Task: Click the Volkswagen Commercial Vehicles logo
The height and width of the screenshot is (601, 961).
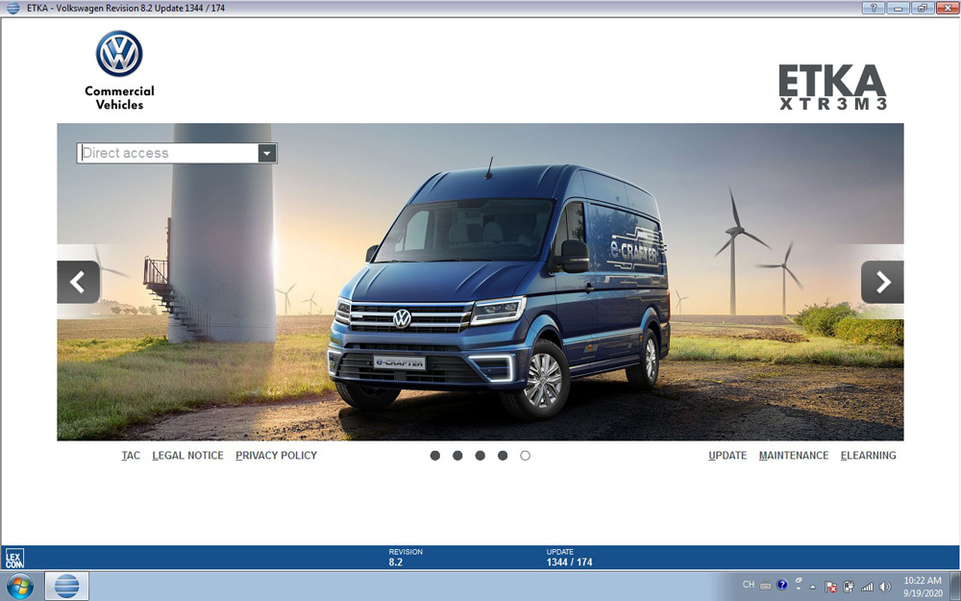Action: [x=119, y=70]
